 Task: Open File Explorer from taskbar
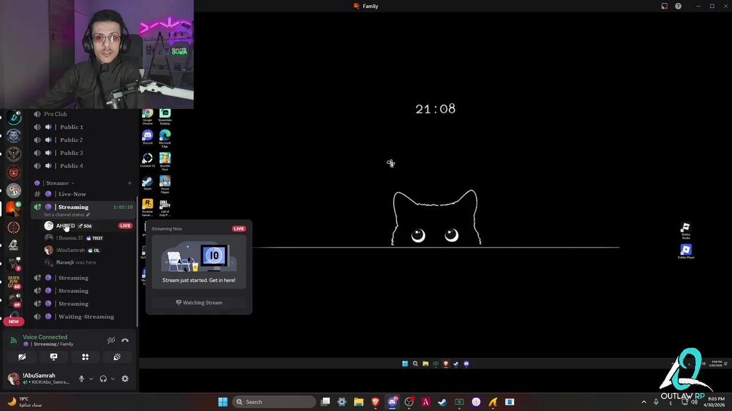pos(359,402)
